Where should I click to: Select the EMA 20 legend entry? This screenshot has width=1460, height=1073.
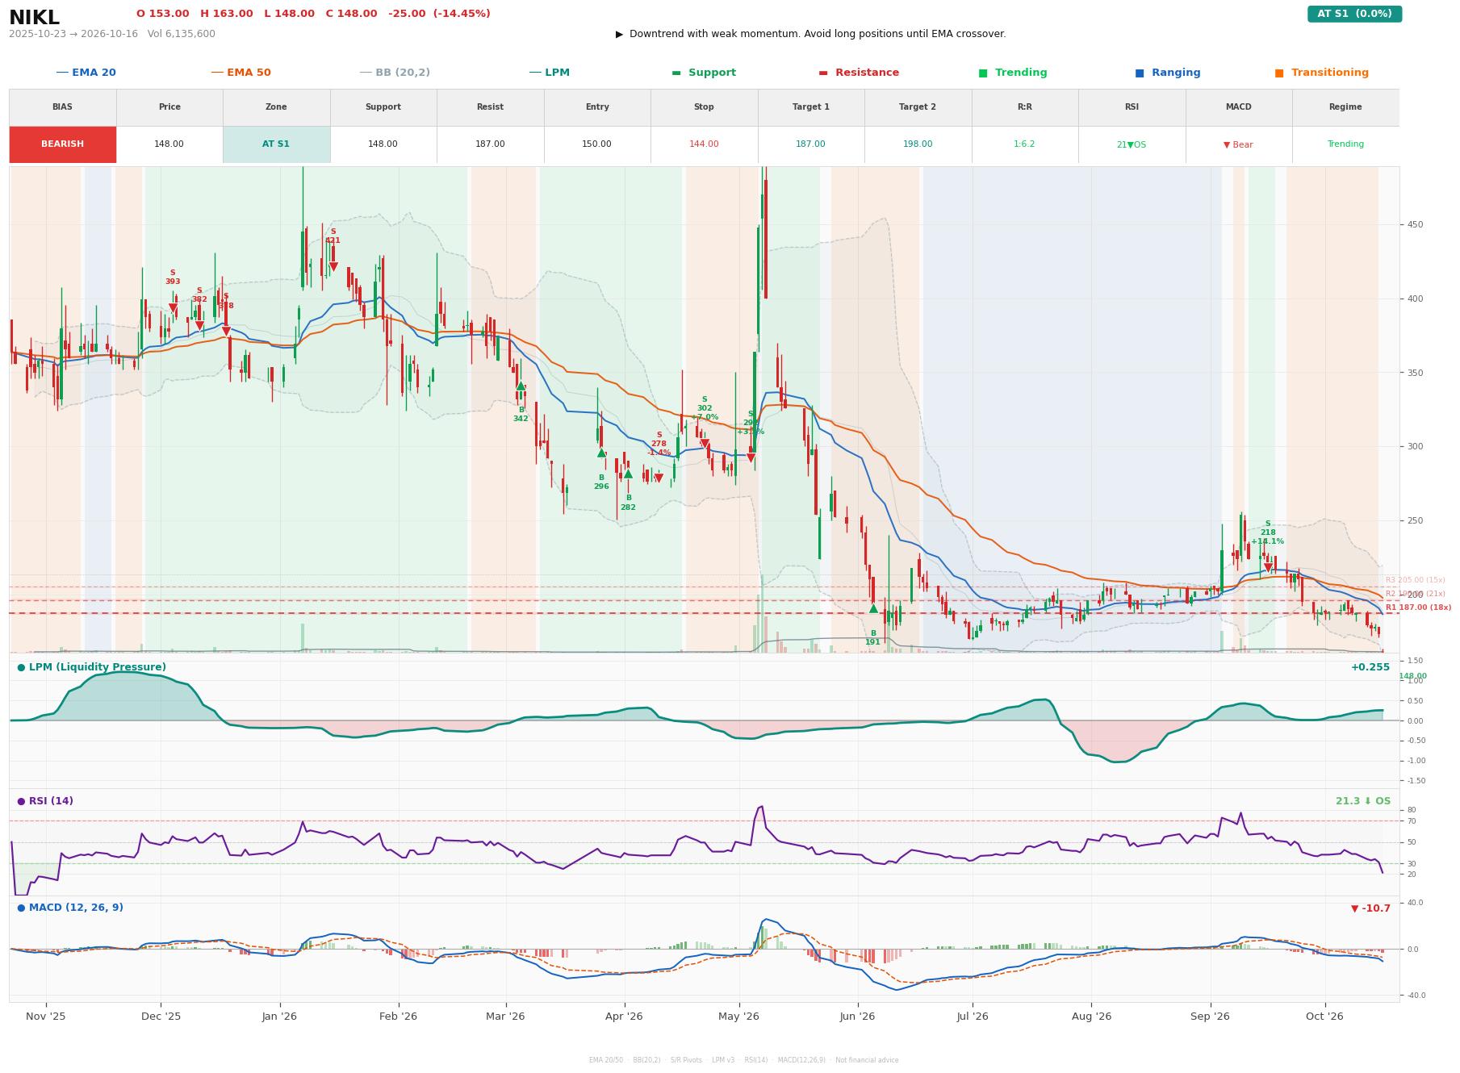click(86, 73)
